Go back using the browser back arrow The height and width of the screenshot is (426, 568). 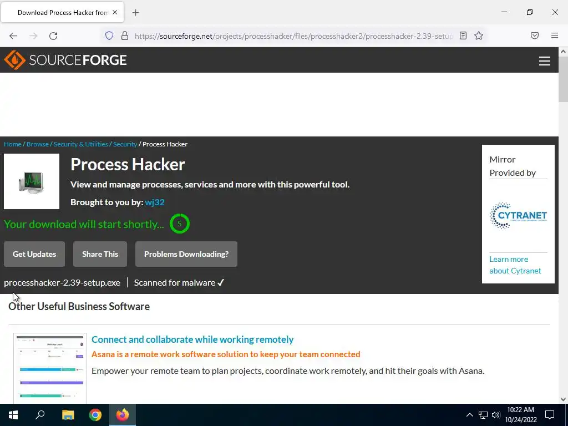click(x=13, y=35)
